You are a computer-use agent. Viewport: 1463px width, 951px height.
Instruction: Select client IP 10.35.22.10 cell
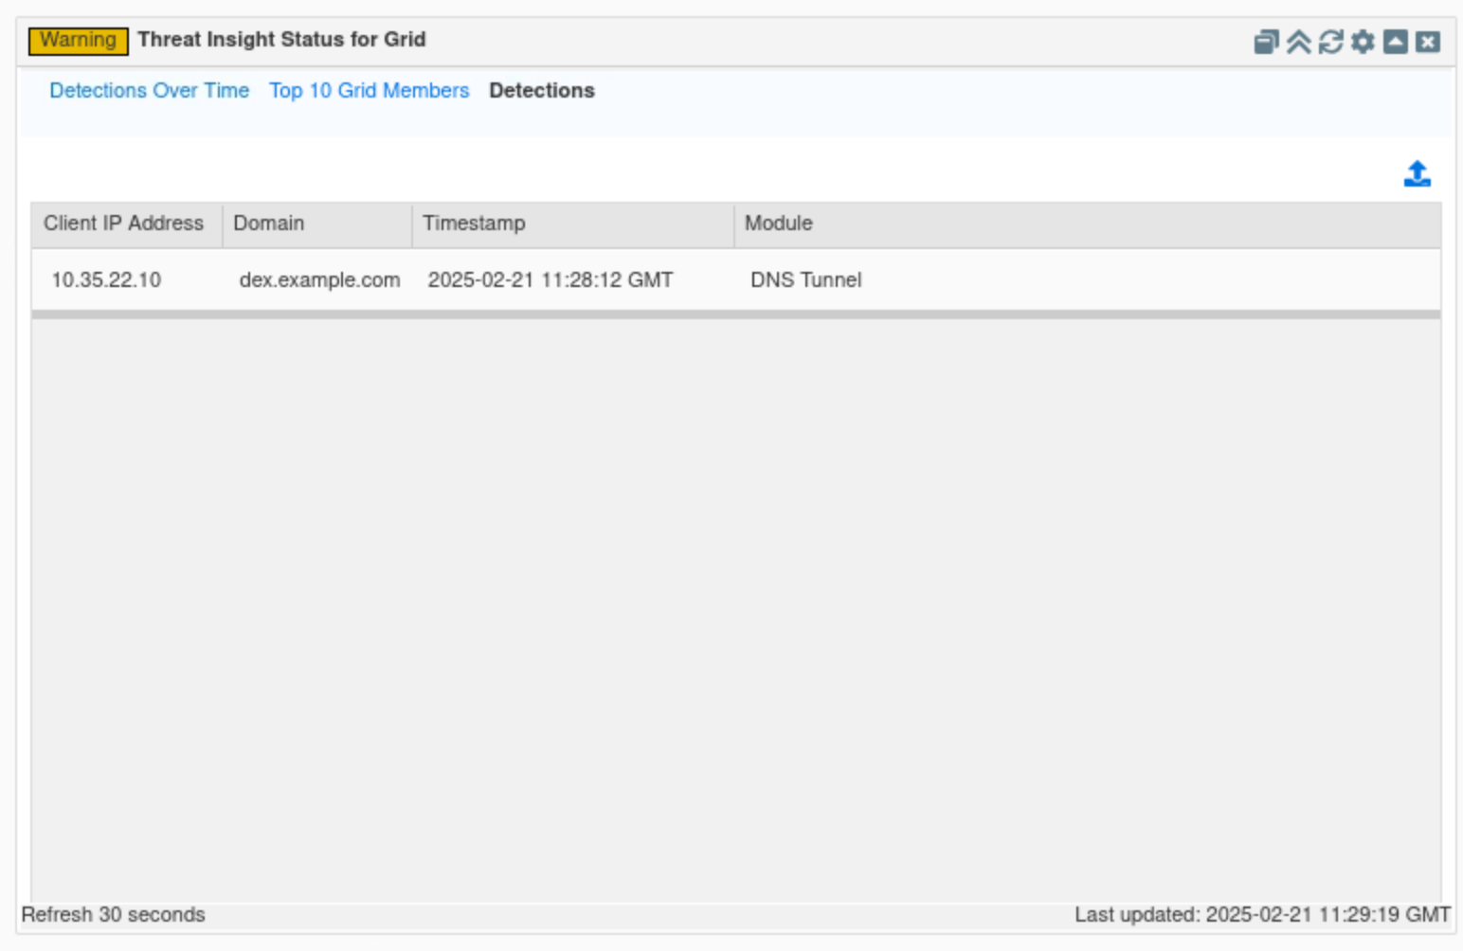click(106, 280)
